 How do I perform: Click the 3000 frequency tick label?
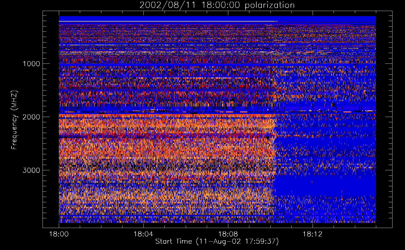coord(31,170)
